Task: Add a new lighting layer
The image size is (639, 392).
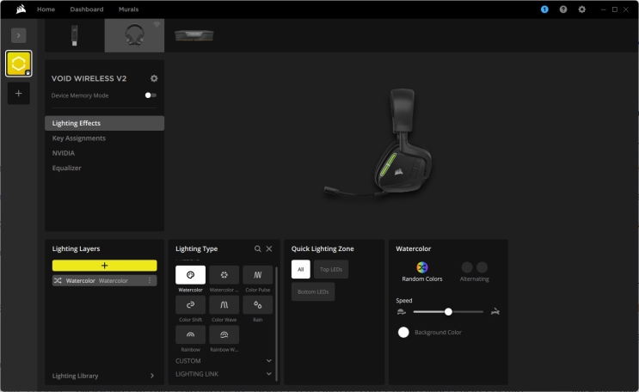Action: [104, 266]
